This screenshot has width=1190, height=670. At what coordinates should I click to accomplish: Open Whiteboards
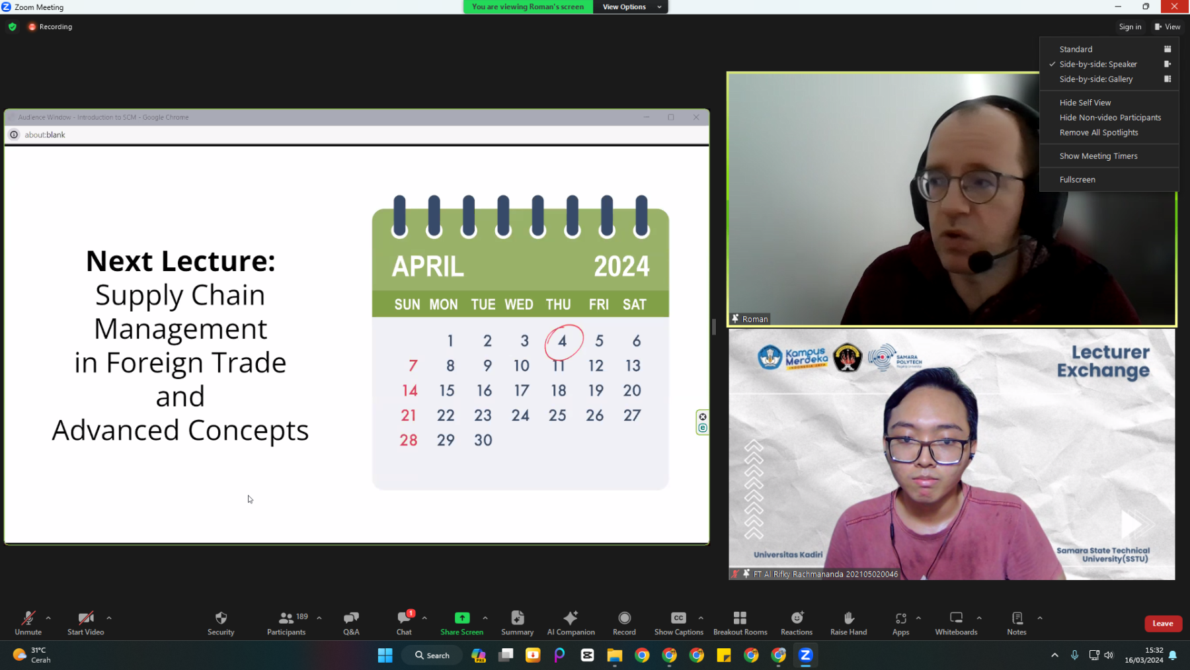(x=956, y=623)
